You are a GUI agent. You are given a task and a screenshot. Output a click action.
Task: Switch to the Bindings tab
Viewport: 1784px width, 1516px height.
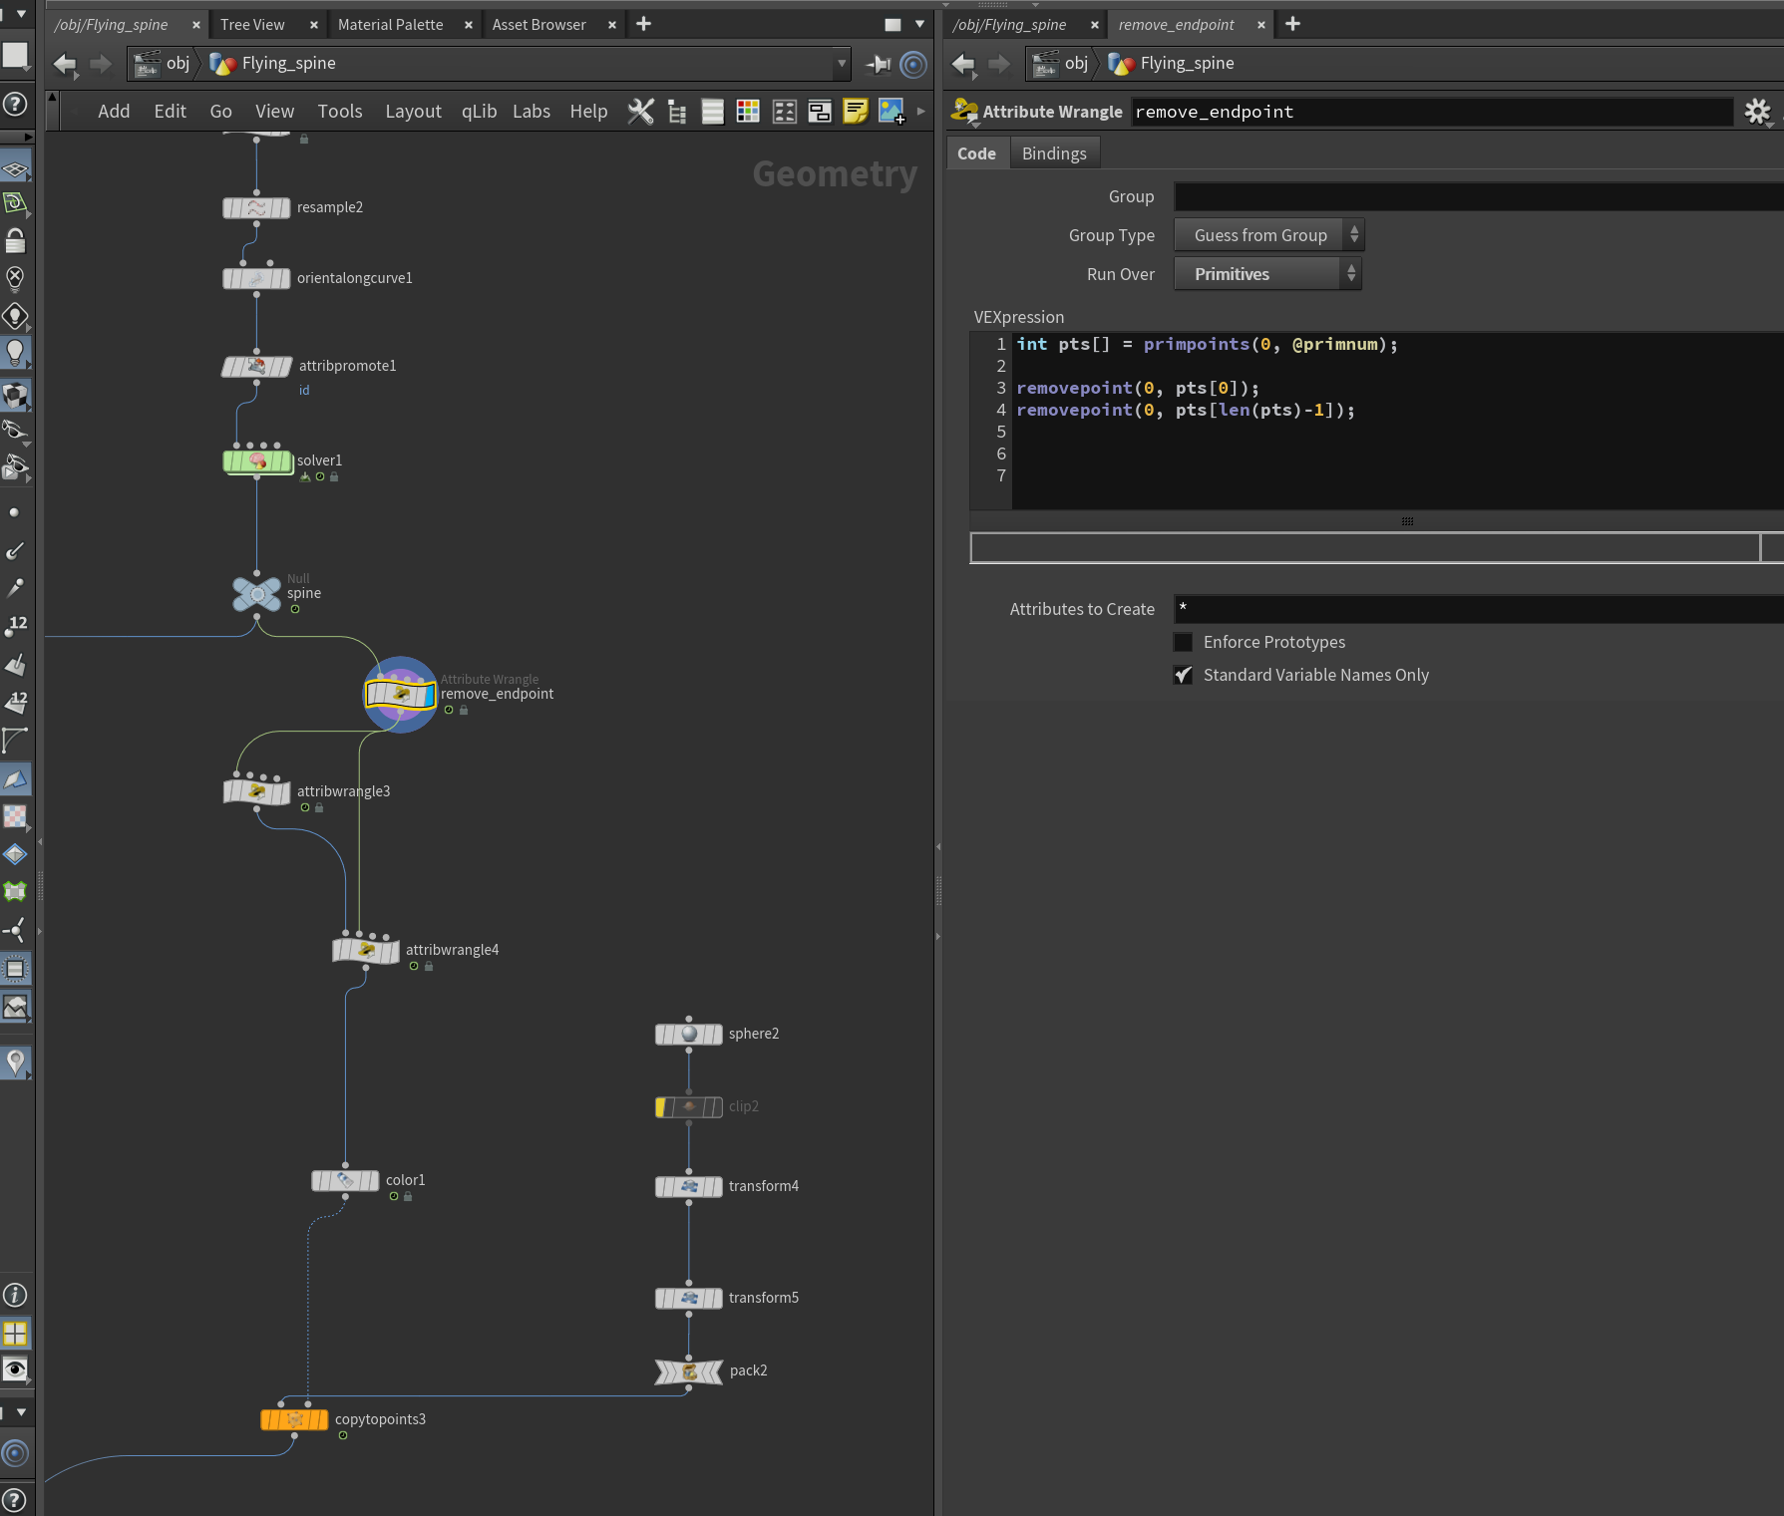[x=1054, y=153]
